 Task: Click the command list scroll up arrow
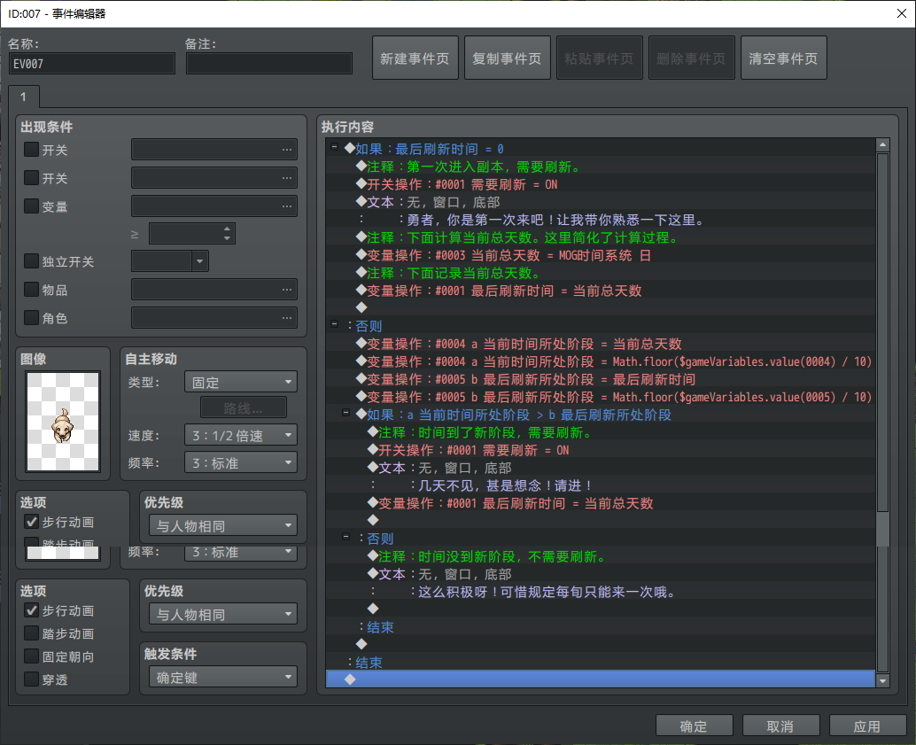pos(882,144)
